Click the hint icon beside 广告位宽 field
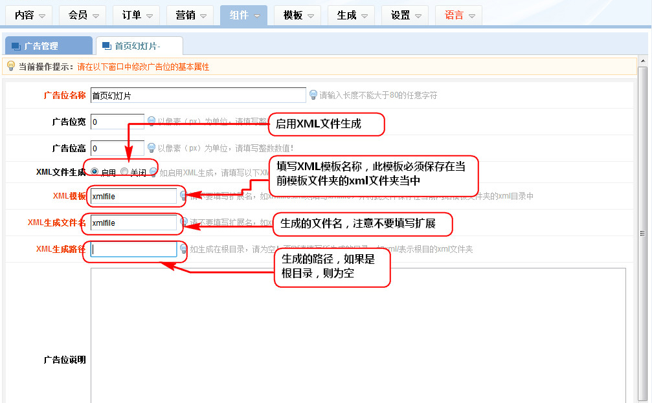The image size is (652, 403). tap(152, 121)
